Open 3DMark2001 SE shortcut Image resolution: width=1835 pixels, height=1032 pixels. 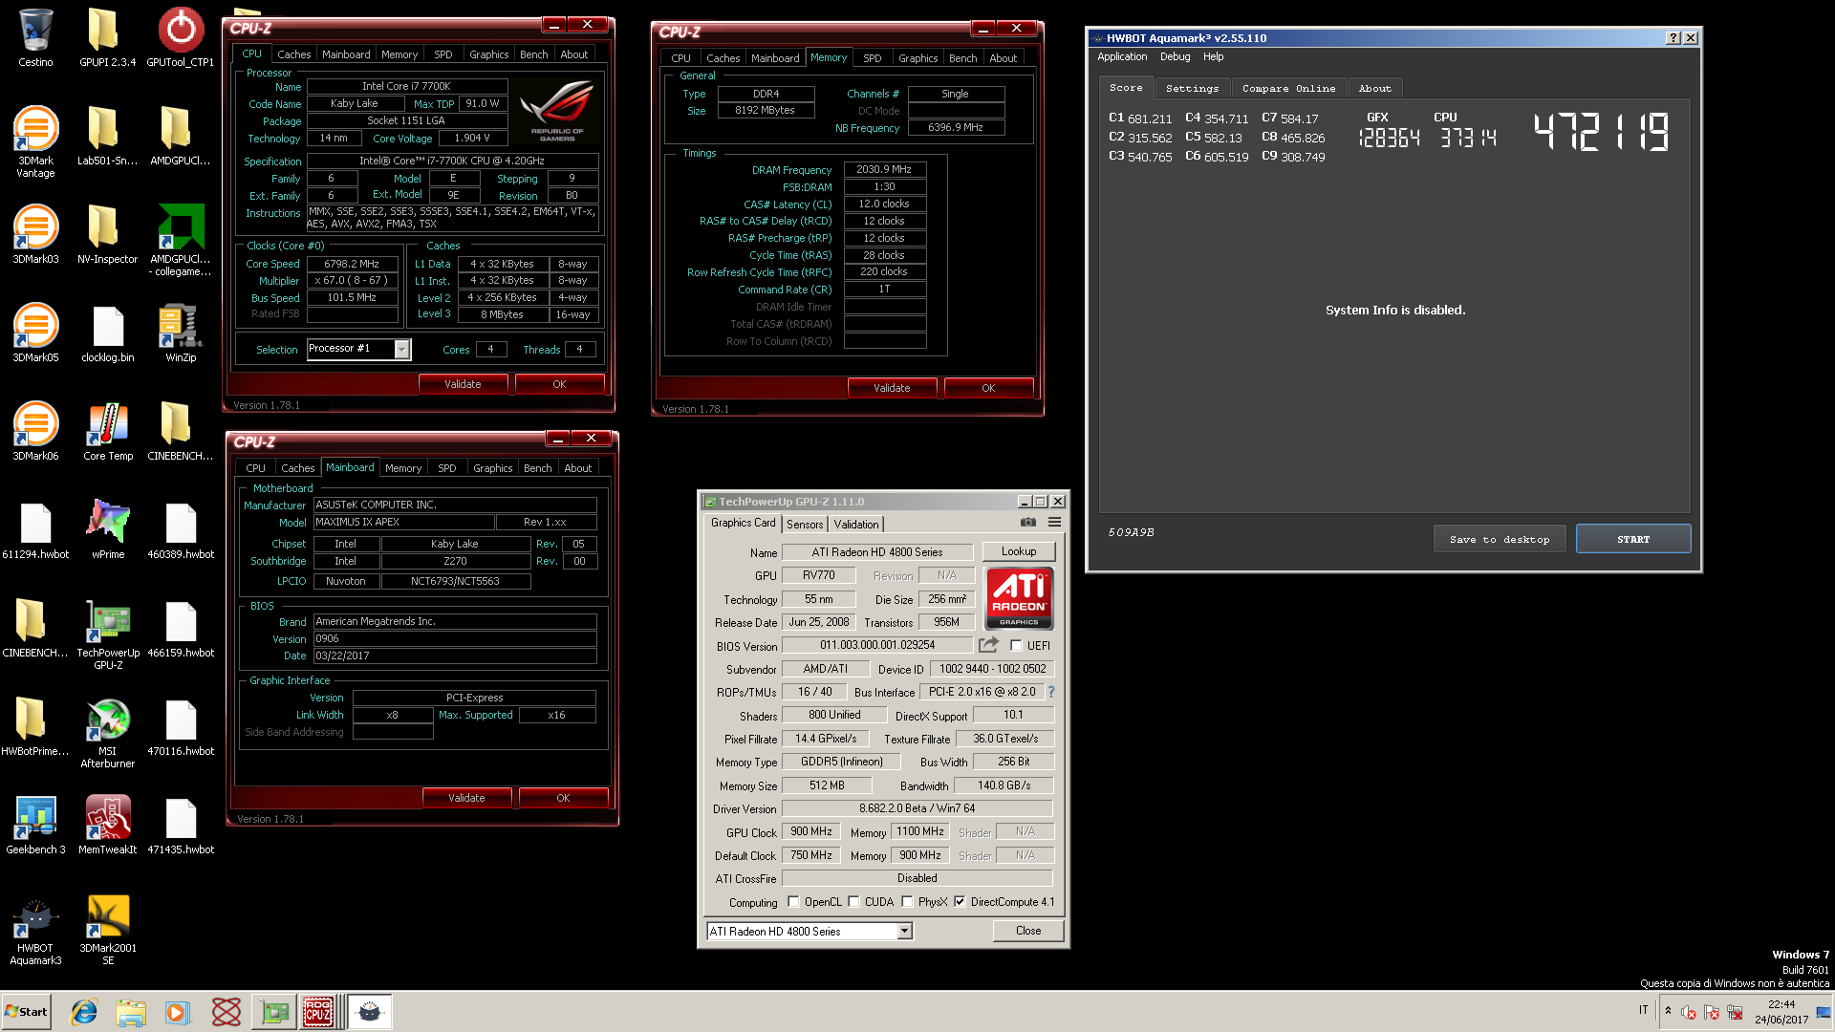pos(107,929)
